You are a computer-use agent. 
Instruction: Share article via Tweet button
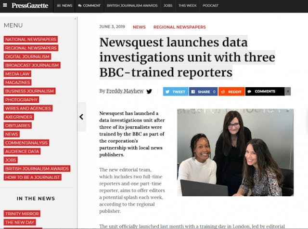coord(176,91)
